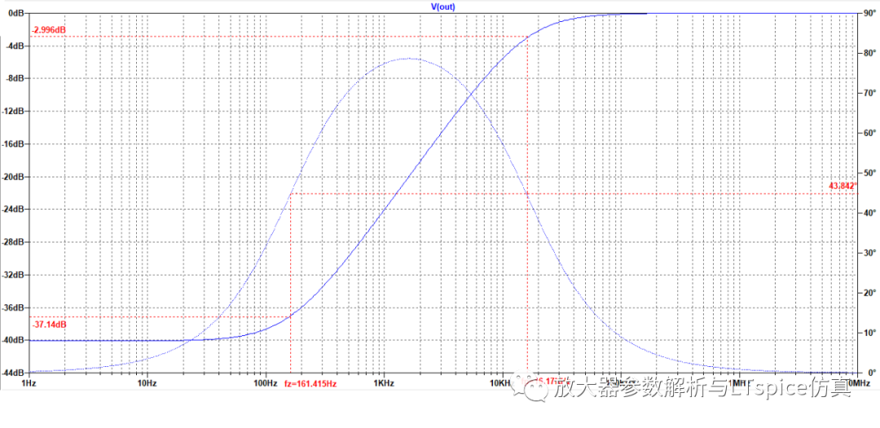This screenshot has width=880, height=428.
Task: Click the -4dB left-axis label
Action: [15, 46]
